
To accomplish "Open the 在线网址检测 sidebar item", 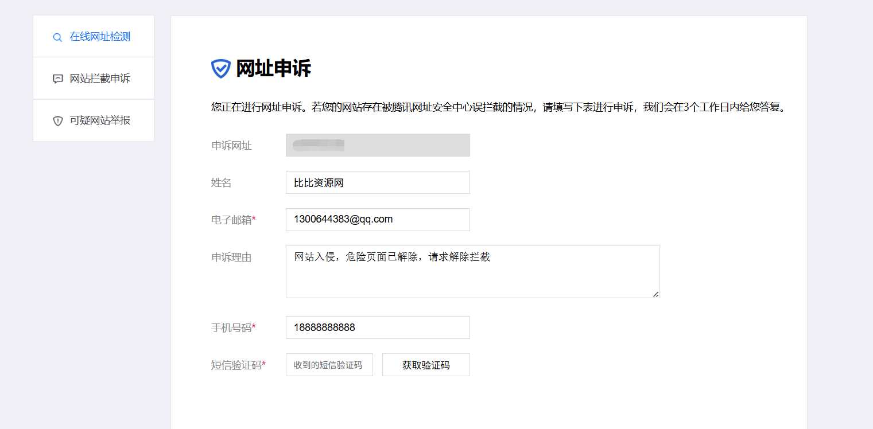I will [x=100, y=37].
